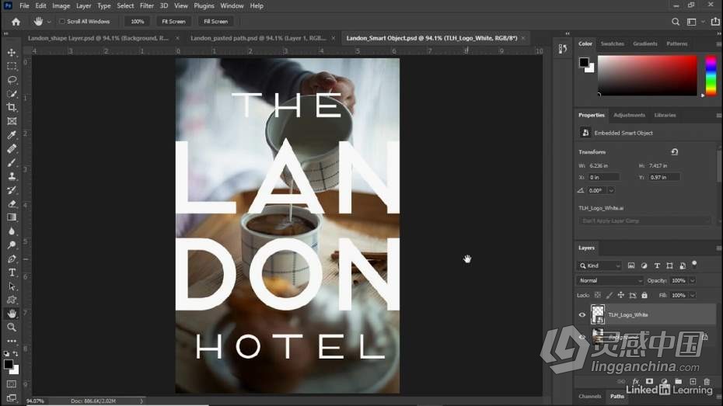Open the rotation angle dropdown
The width and height of the screenshot is (723, 406).
(x=611, y=190)
